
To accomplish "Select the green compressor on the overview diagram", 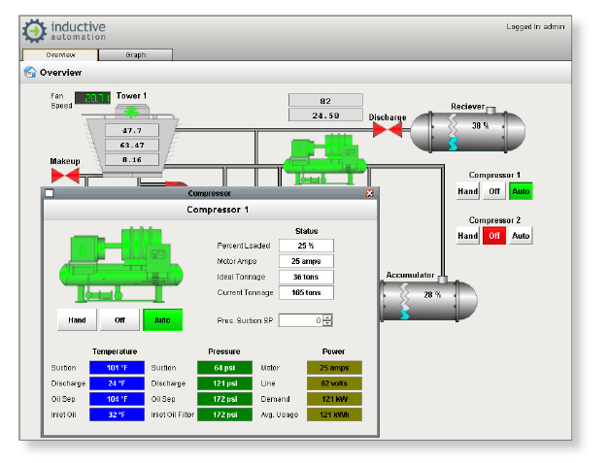I will point(325,159).
